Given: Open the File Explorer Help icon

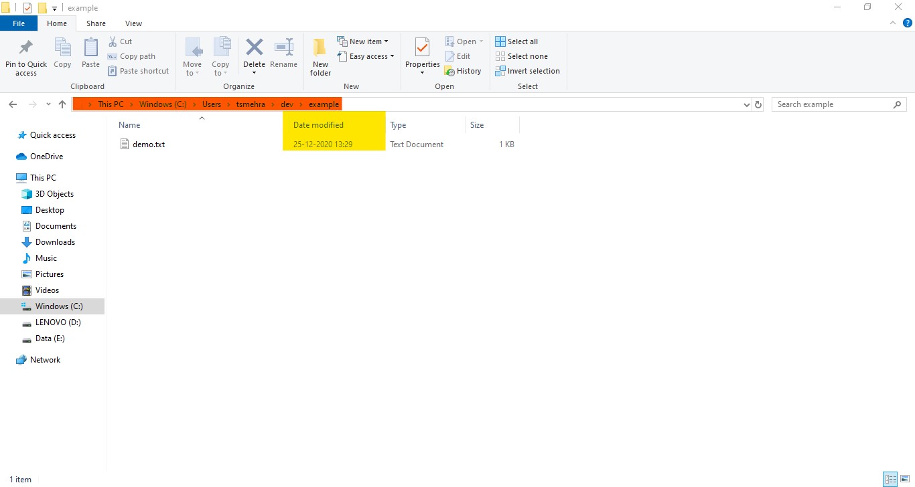Looking at the screenshot, I should point(908,23).
